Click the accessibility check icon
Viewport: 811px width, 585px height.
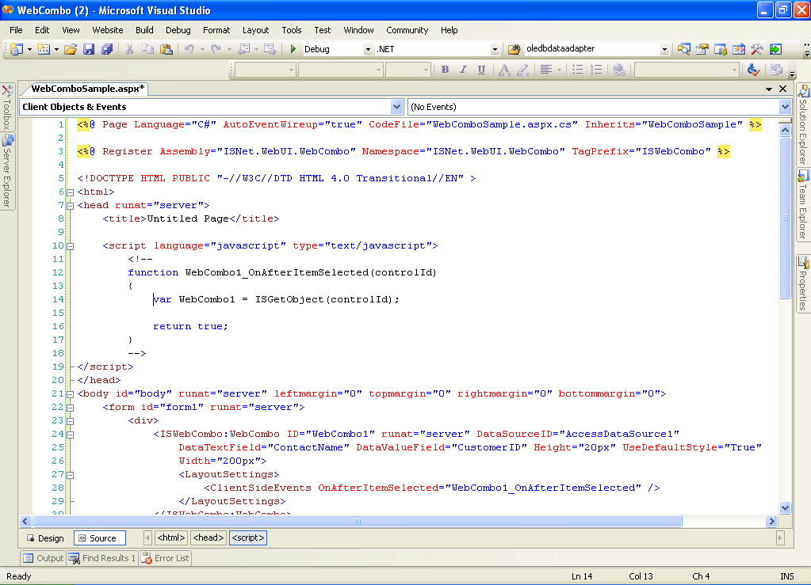pyautogui.click(x=754, y=70)
